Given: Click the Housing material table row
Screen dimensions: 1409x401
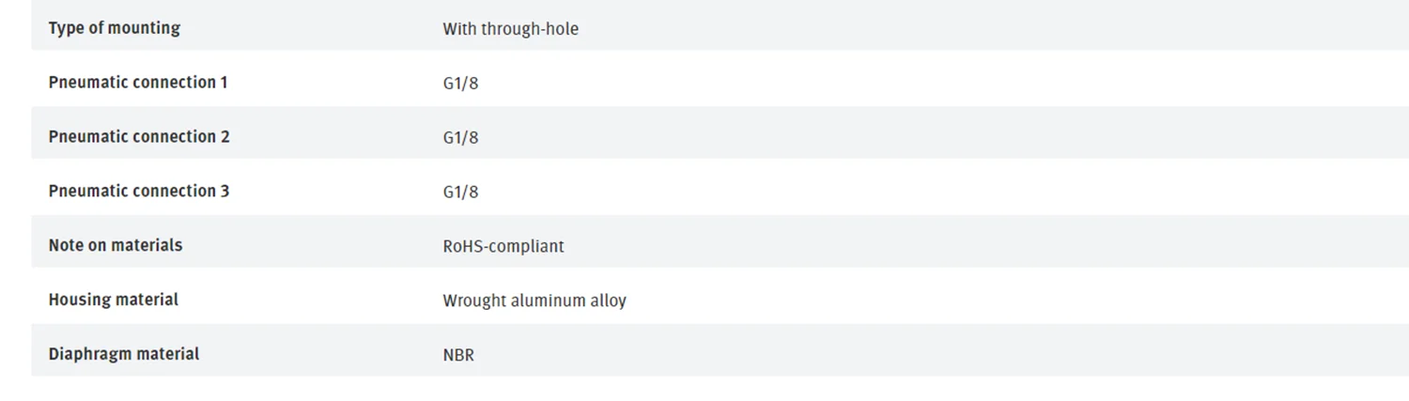Looking at the screenshot, I should [x=845, y=300].
